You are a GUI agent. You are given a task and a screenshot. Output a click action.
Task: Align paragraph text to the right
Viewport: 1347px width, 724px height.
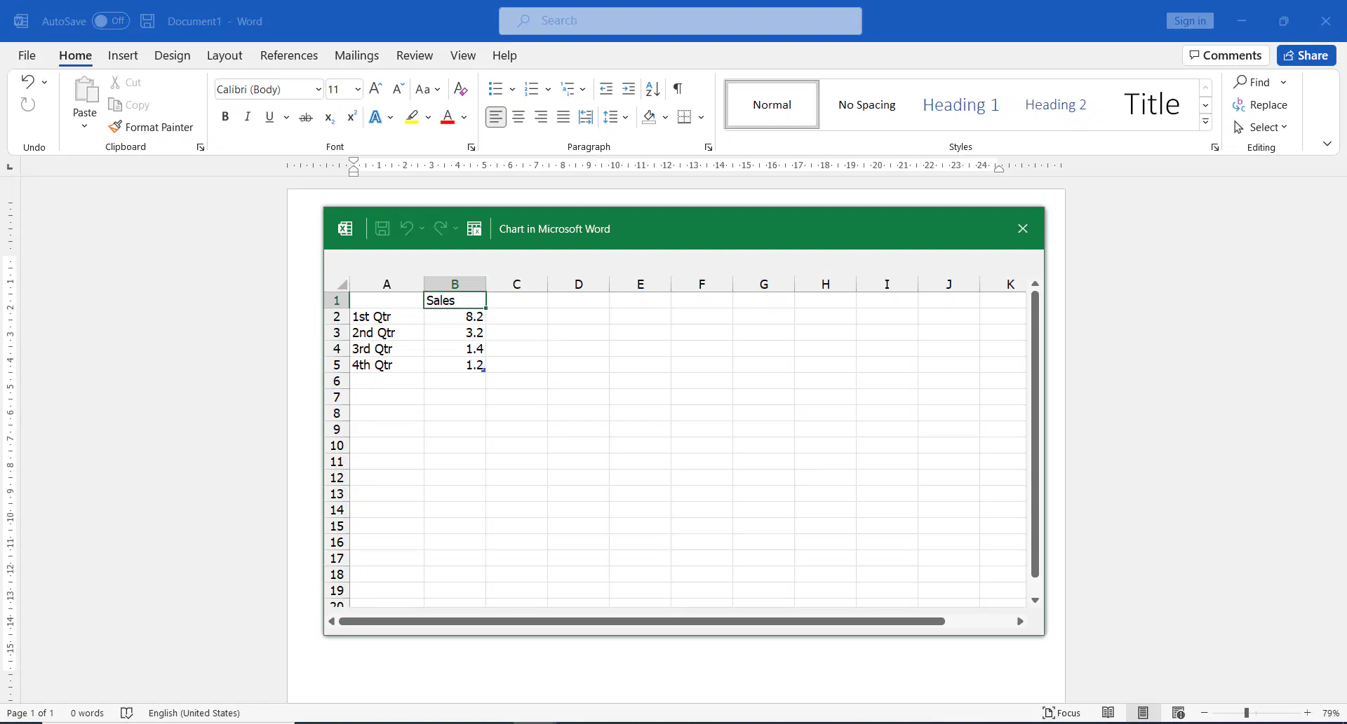[541, 117]
